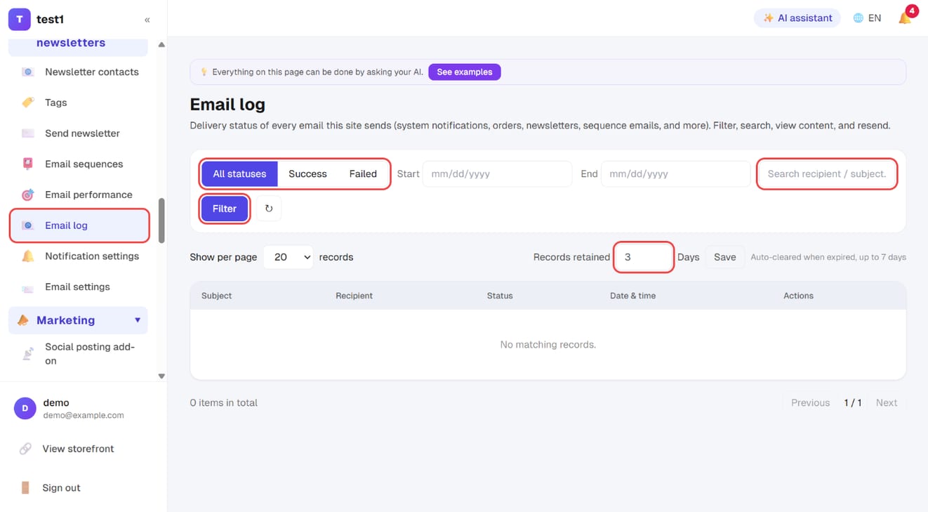
Task: Open Email settings menu item
Action: coord(79,287)
